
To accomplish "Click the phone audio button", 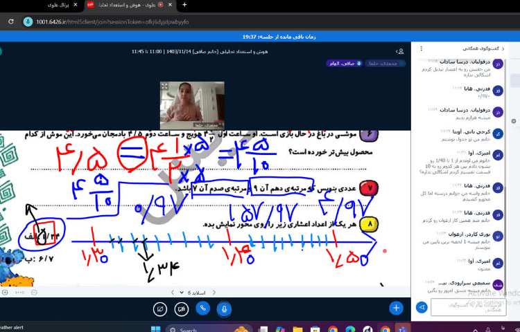I will [202, 308].
